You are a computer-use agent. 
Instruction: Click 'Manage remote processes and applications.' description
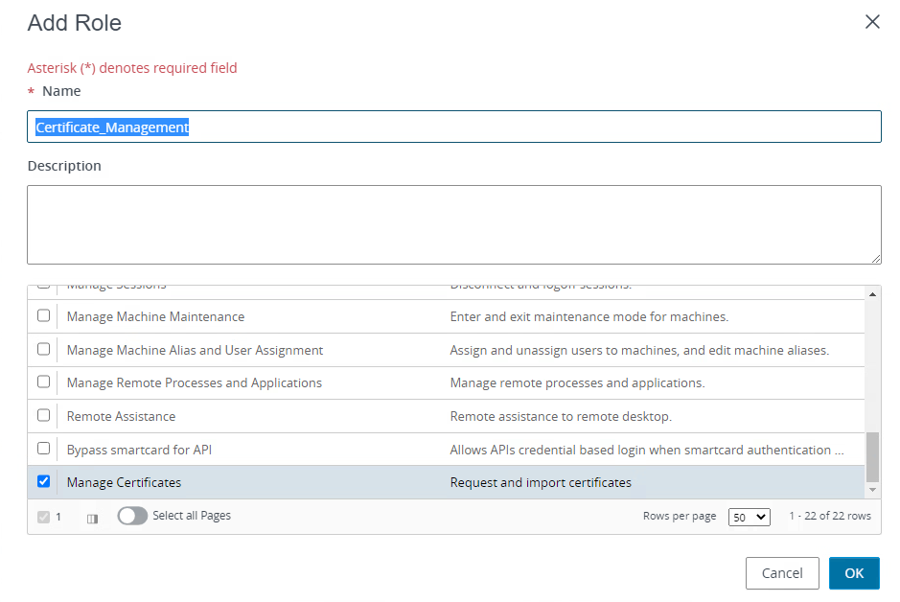577,382
